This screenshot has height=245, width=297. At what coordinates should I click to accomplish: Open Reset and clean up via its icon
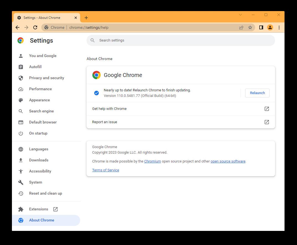(21, 193)
